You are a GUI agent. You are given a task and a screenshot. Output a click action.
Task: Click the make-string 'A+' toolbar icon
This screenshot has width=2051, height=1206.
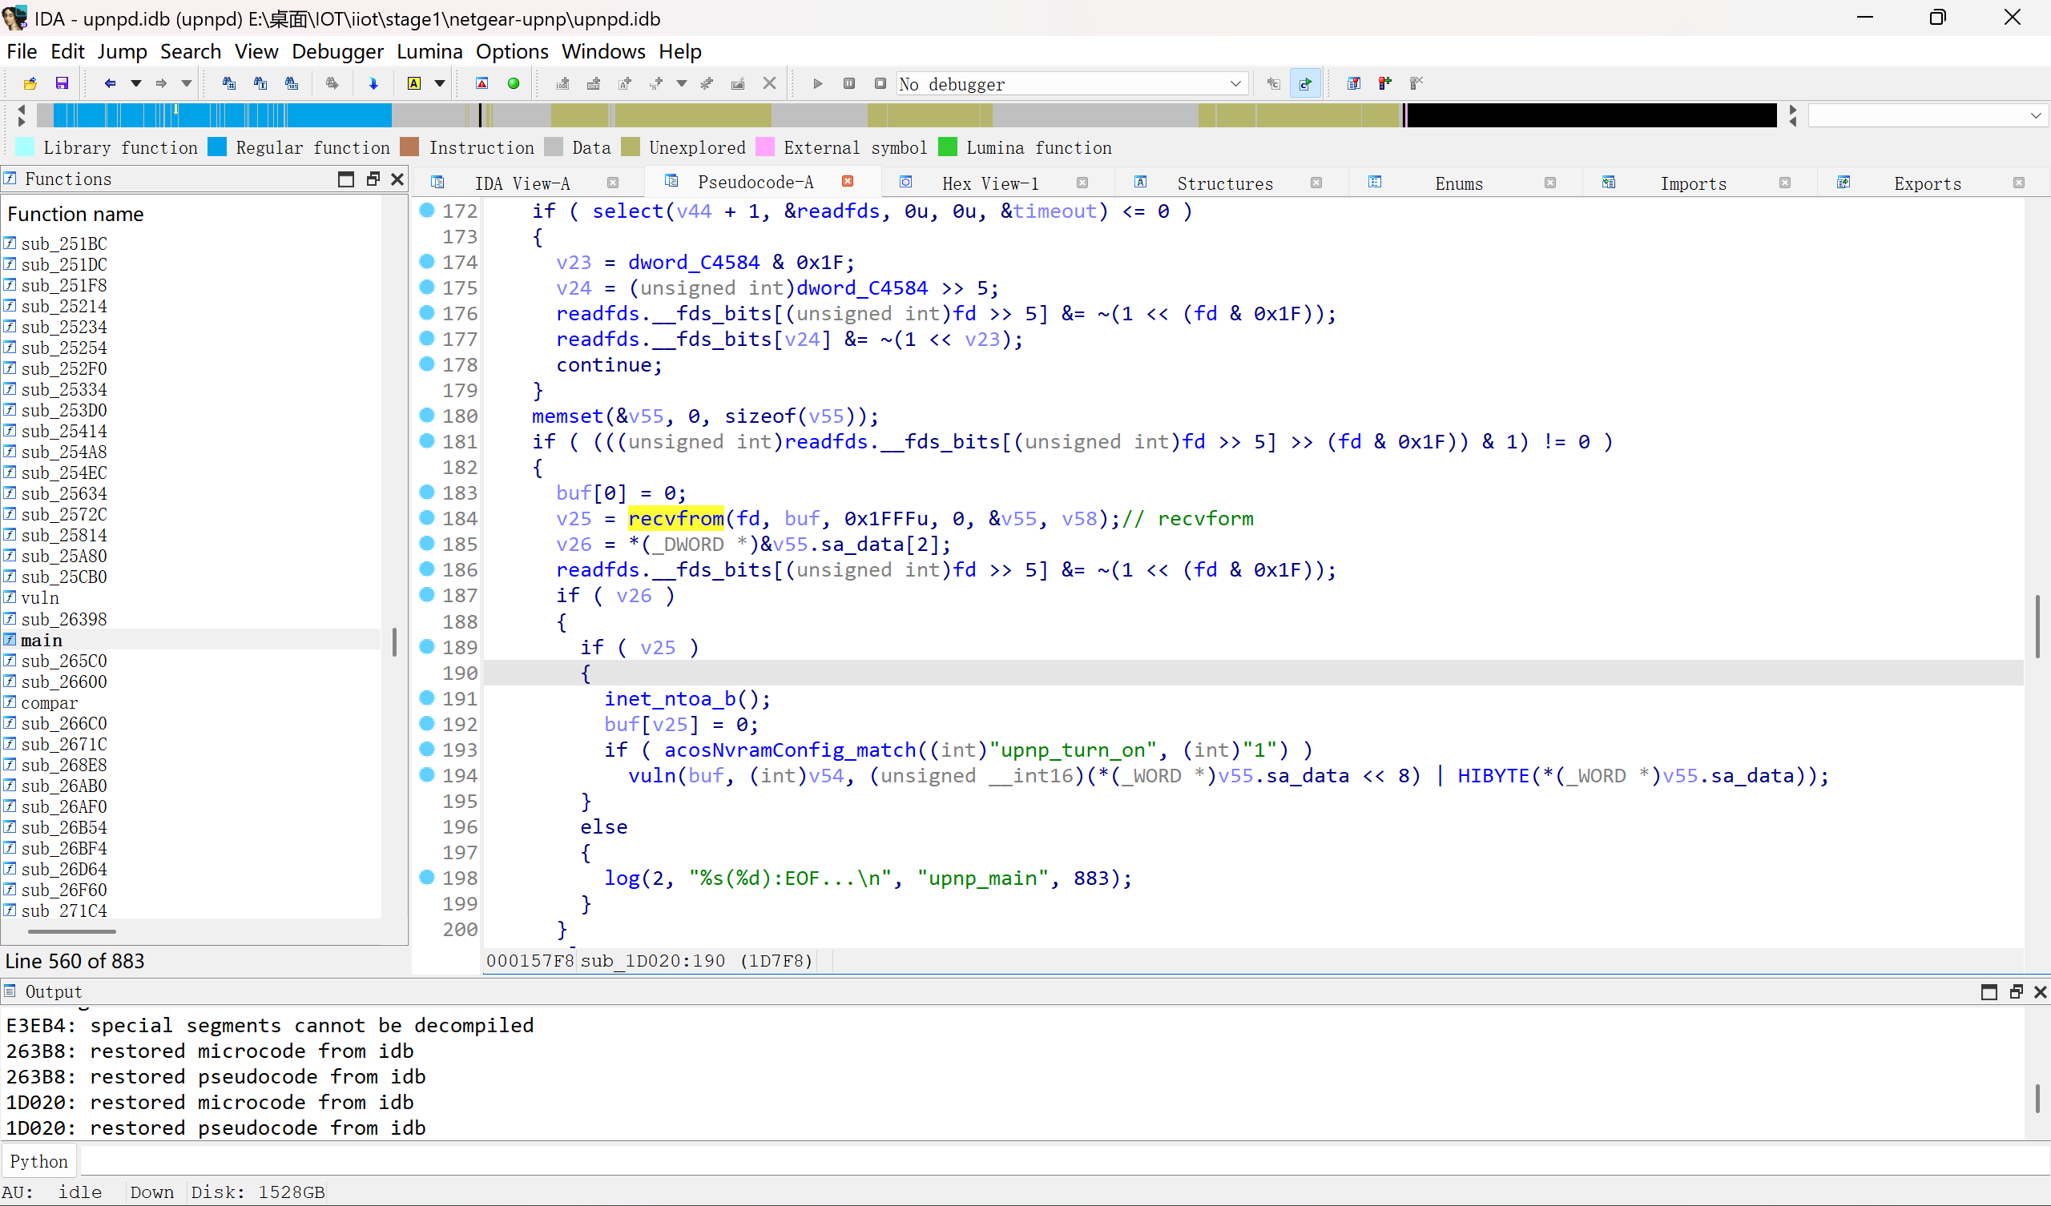[x=625, y=83]
